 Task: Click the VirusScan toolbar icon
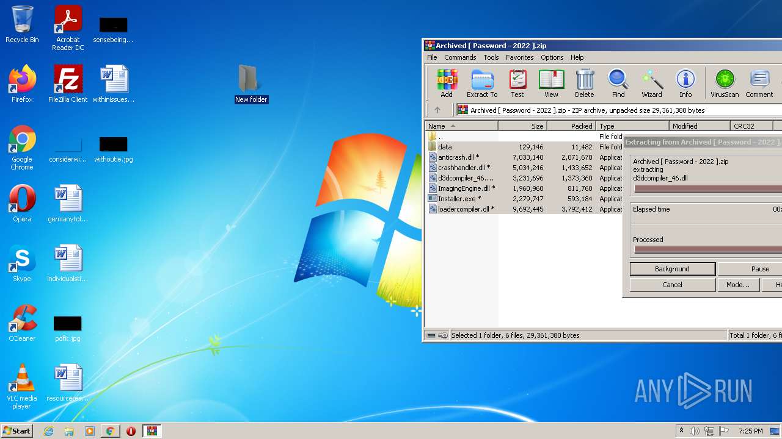pos(725,84)
